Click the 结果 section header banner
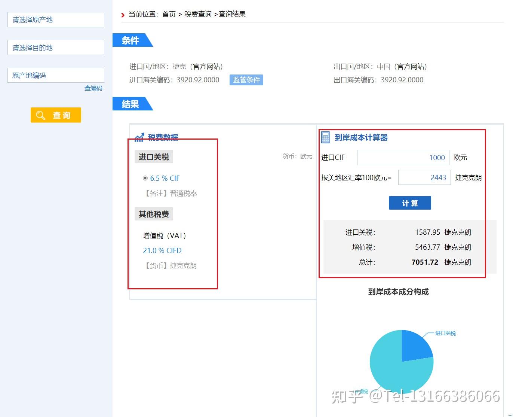 130,104
